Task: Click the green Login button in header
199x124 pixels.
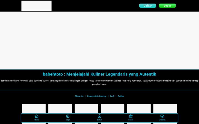Action: (x=167, y=6)
